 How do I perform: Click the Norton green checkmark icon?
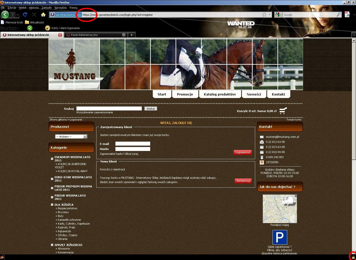pos(30,28)
